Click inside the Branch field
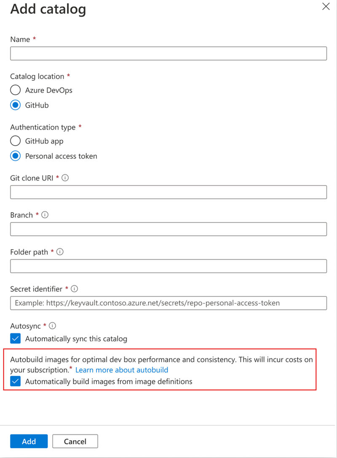 click(168, 229)
